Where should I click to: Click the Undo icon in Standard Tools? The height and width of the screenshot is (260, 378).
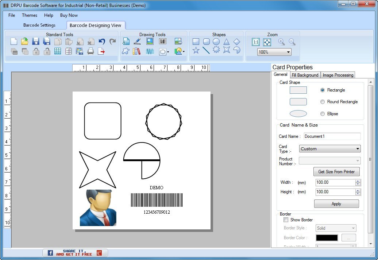click(x=103, y=41)
